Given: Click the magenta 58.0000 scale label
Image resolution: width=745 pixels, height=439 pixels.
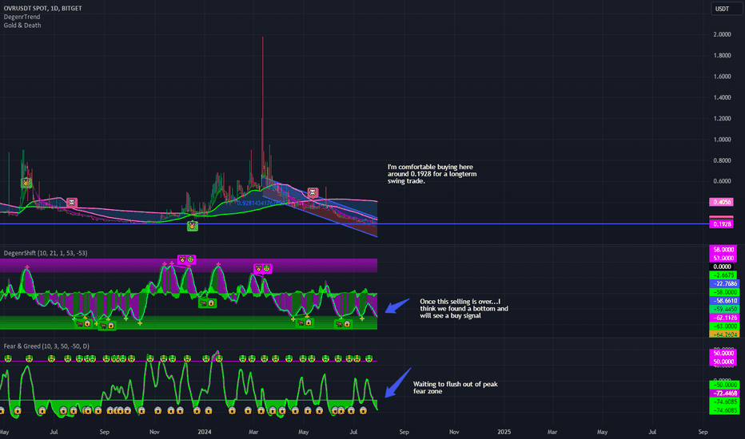Looking at the screenshot, I should coord(723,250).
